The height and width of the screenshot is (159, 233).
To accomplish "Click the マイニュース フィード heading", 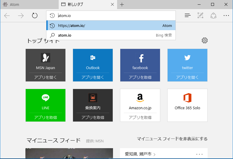I will (x=54, y=140).
